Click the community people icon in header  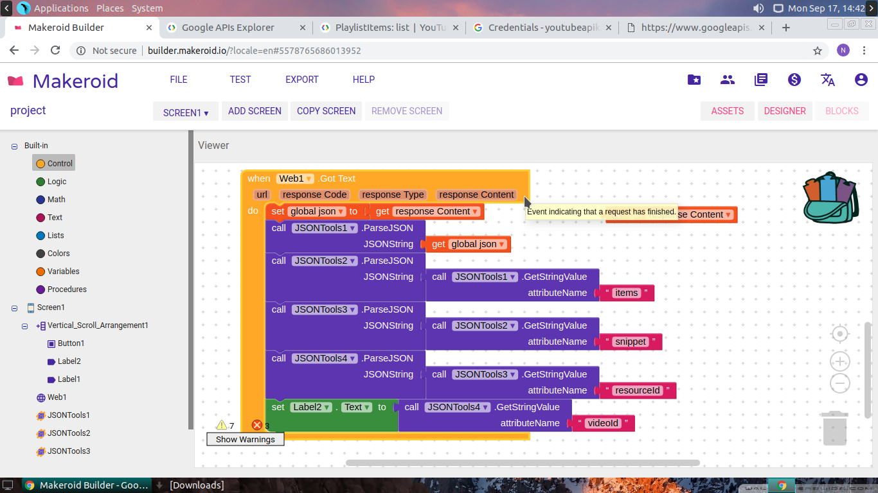click(728, 80)
